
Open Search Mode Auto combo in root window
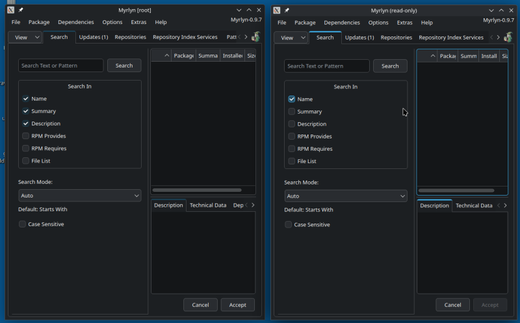click(x=79, y=196)
